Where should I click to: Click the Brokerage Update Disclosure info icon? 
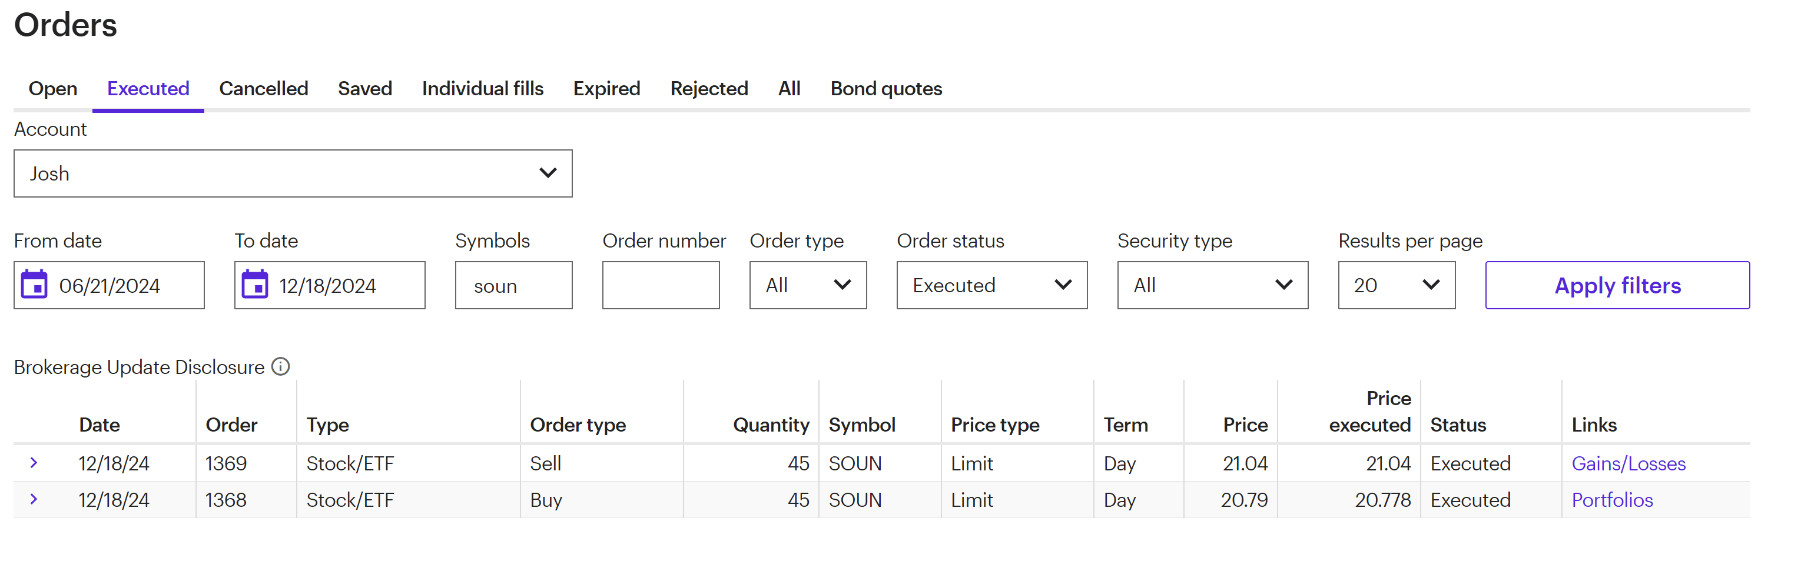(x=280, y=366)
